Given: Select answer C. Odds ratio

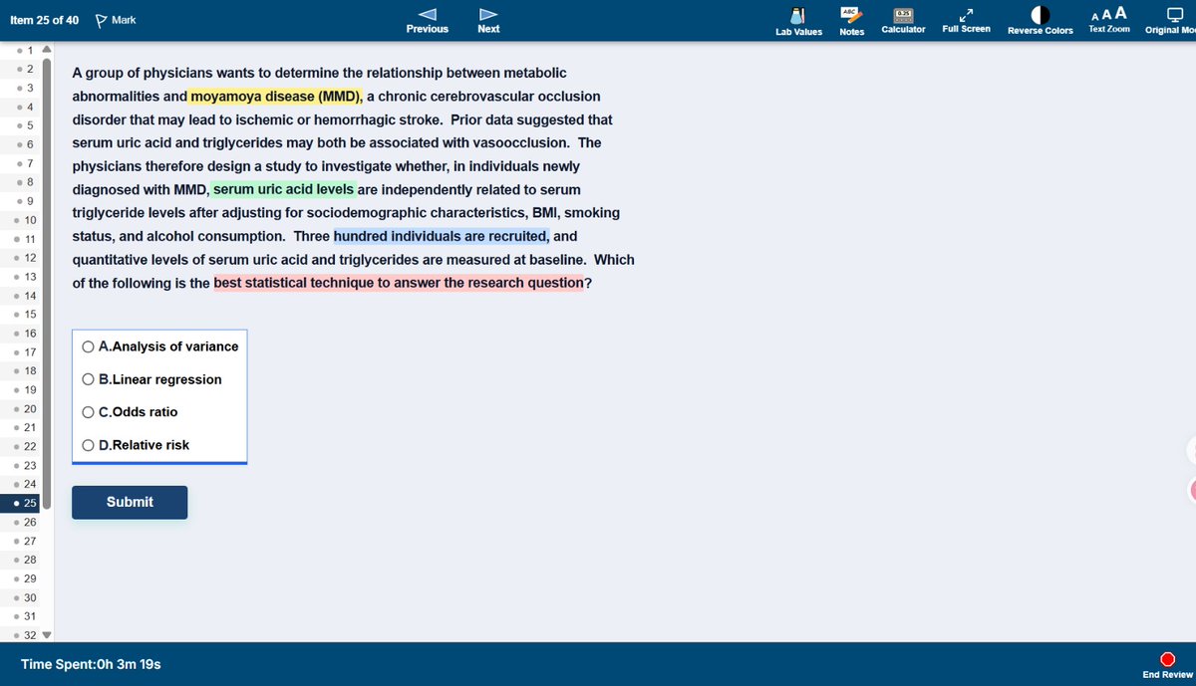Looking at the screenshot, I should (x=130, y=411).
